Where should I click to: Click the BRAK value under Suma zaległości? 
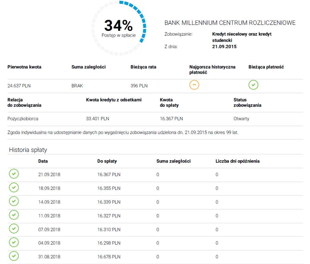(x=77, y=86)
